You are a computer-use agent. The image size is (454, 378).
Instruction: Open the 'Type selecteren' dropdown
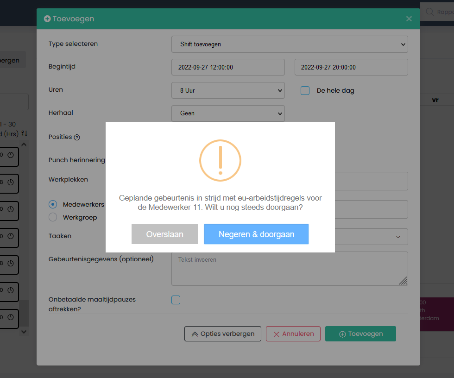pyautogui.click(x=290, y=44)
